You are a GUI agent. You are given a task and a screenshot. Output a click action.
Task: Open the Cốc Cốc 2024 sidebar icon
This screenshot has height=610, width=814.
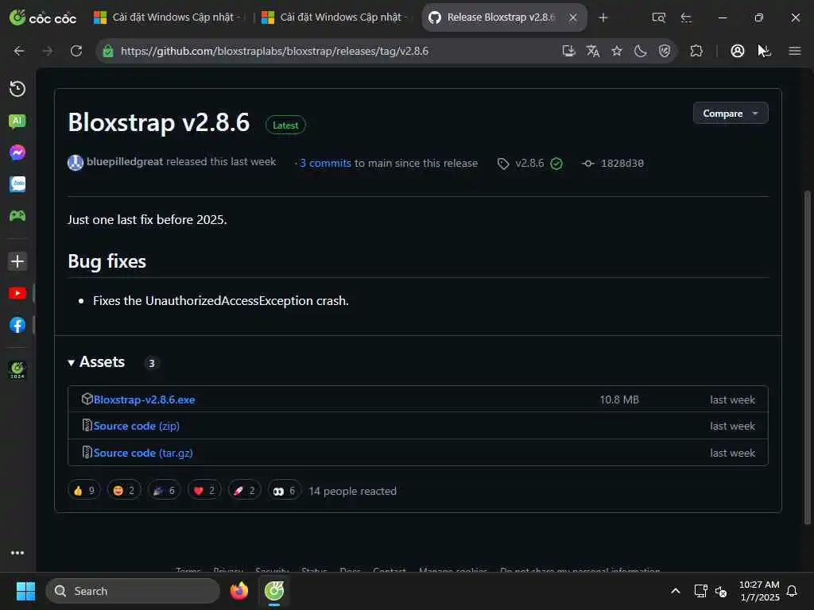tap(17, 370)
